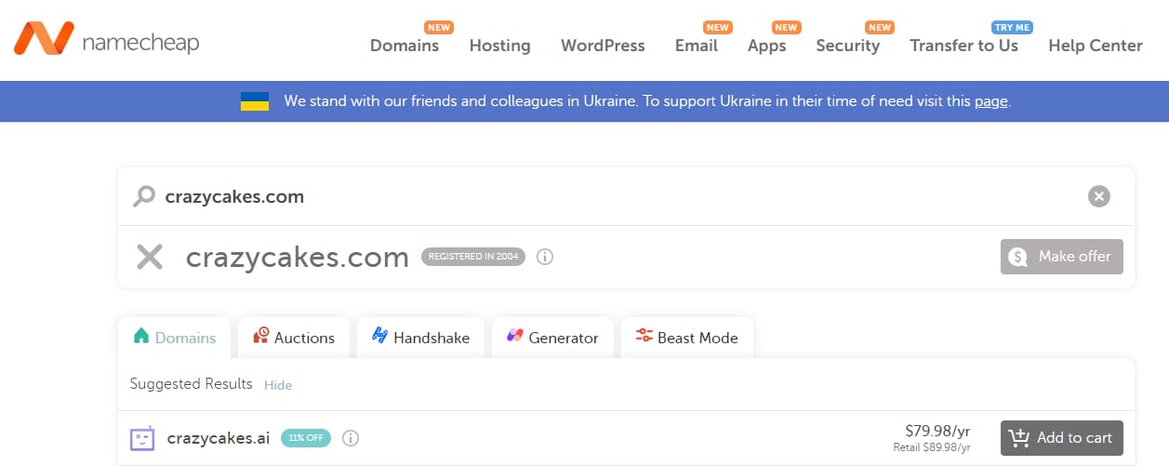The height and width of the screenshot is (466, 1169).
Task: Click the Namecheap logo
Action: (107, 40)
